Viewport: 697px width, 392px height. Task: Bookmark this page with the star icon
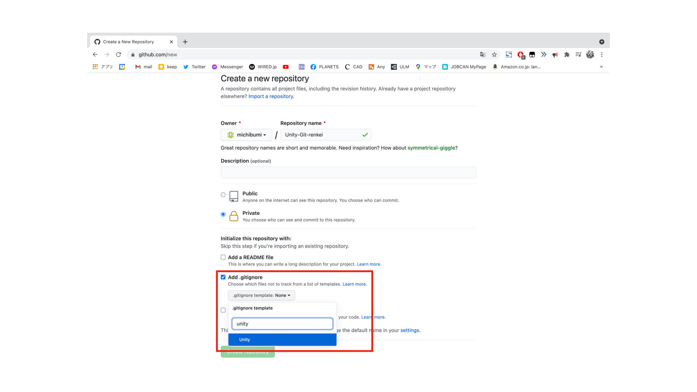click(x=494, y=54)
